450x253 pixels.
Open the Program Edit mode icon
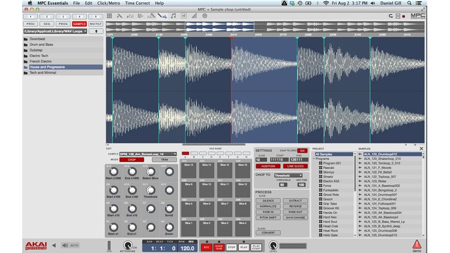[120, 16]
